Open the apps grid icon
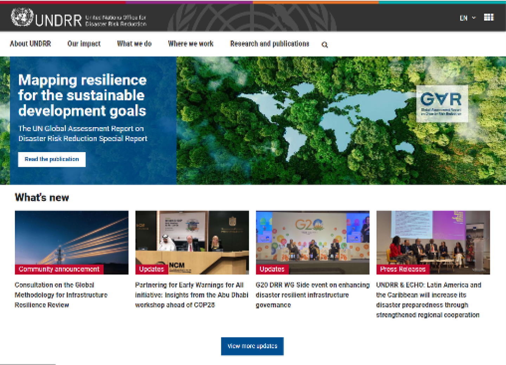 click(488, 17)
